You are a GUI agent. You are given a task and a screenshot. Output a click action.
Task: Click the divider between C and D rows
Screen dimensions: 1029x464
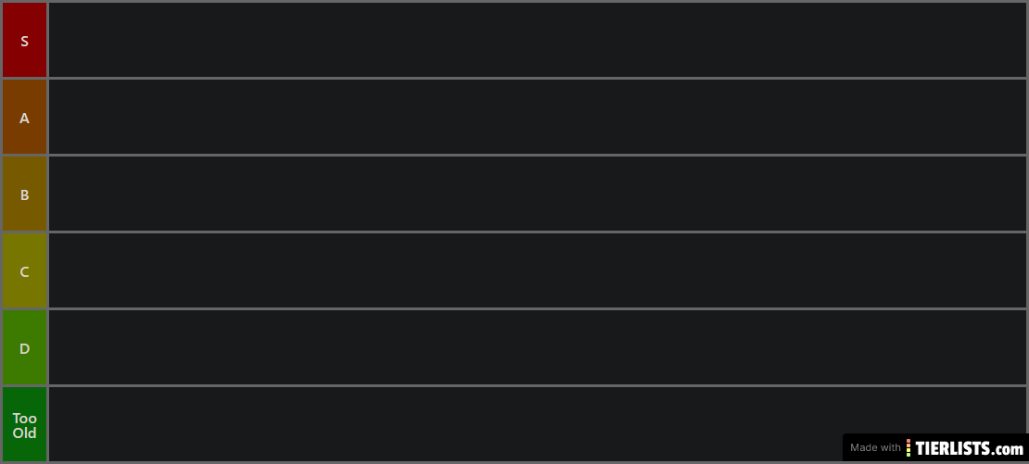(537, 308)
